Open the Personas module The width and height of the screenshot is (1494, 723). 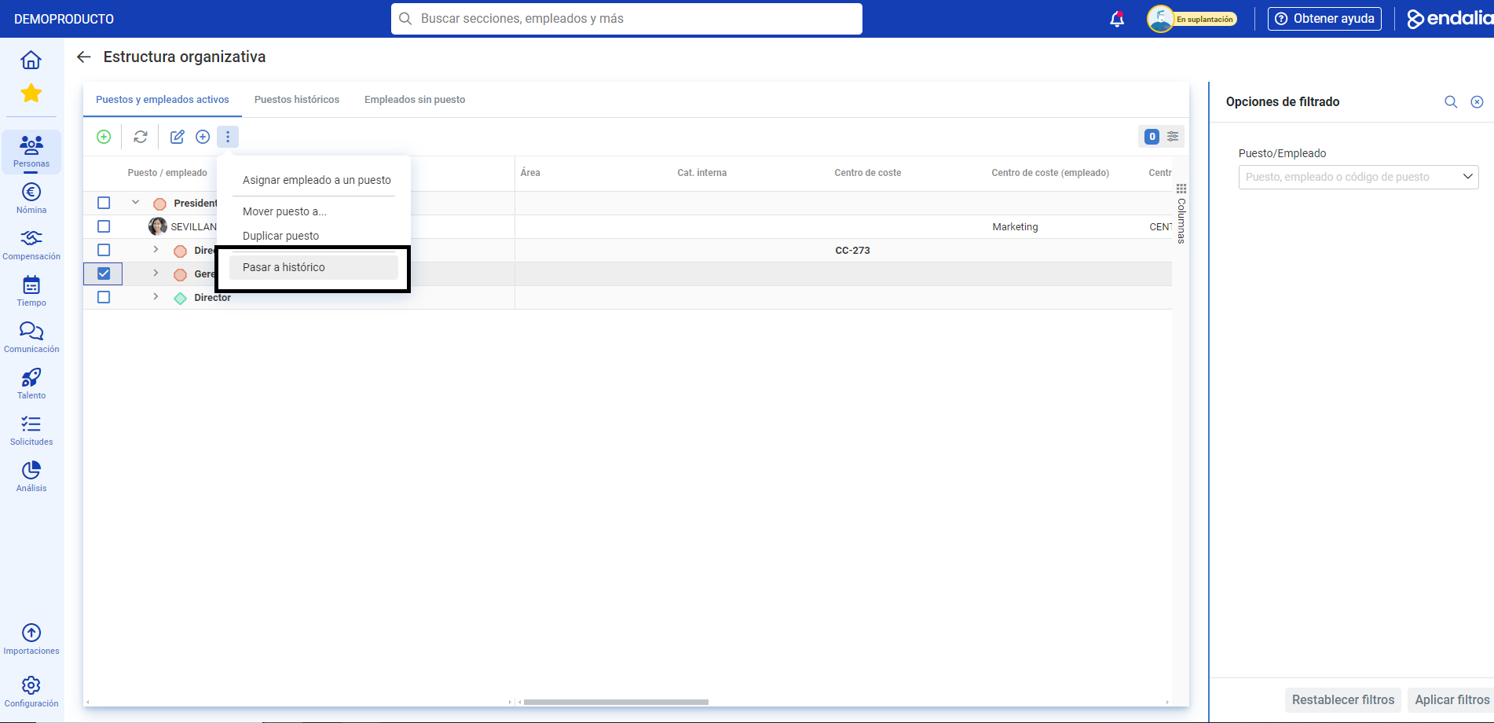(x=31, y=152)
